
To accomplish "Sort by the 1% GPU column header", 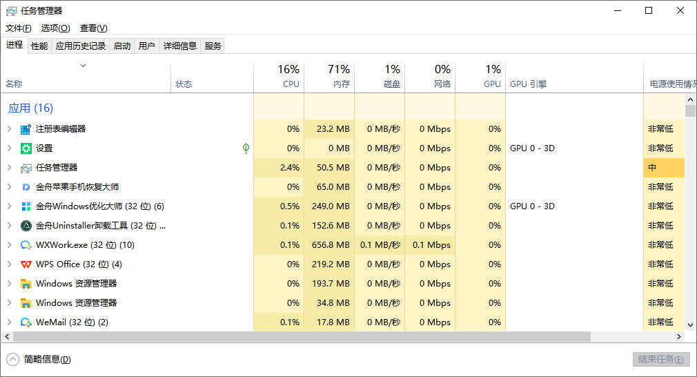I will tap(480, 78).
